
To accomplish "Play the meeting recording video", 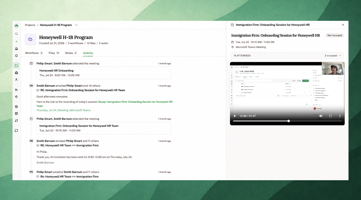I will (235, 116).
